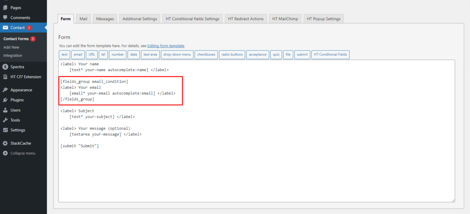Click the StackCache icon
This screenshot has width=470, height=214.
tap(5, 143)
